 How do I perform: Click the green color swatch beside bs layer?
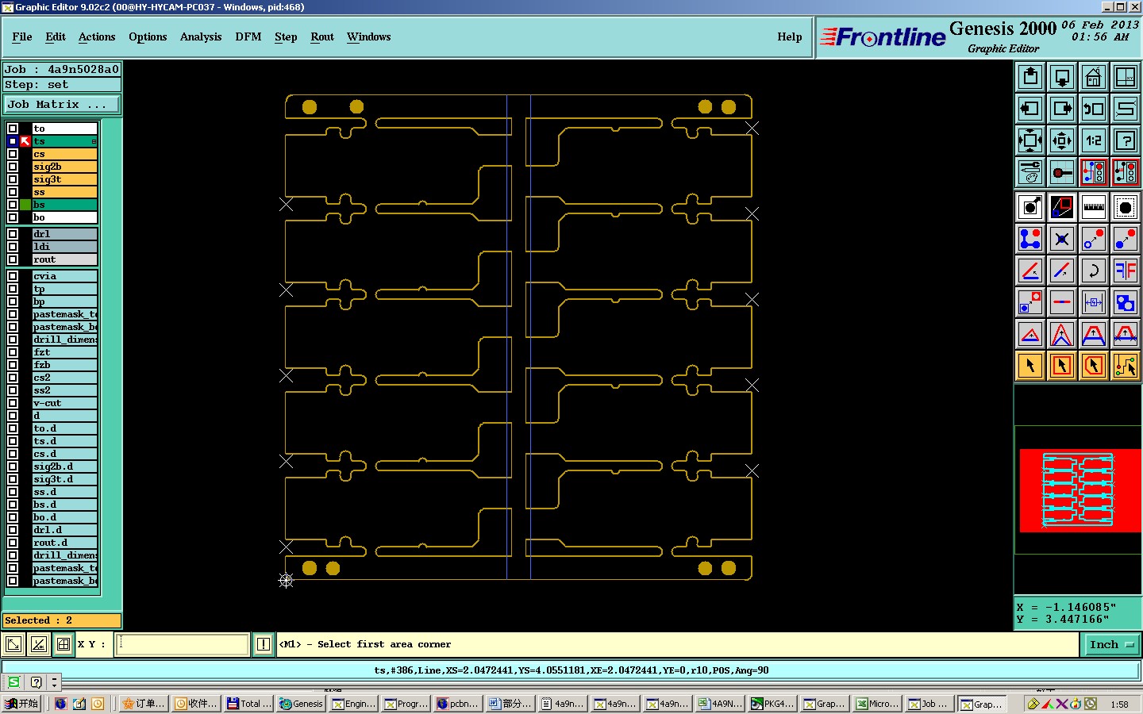click(x=25, y=205)
